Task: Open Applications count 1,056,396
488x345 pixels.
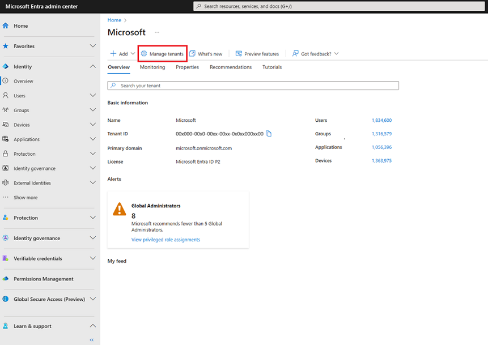Action: click(382, 147)
